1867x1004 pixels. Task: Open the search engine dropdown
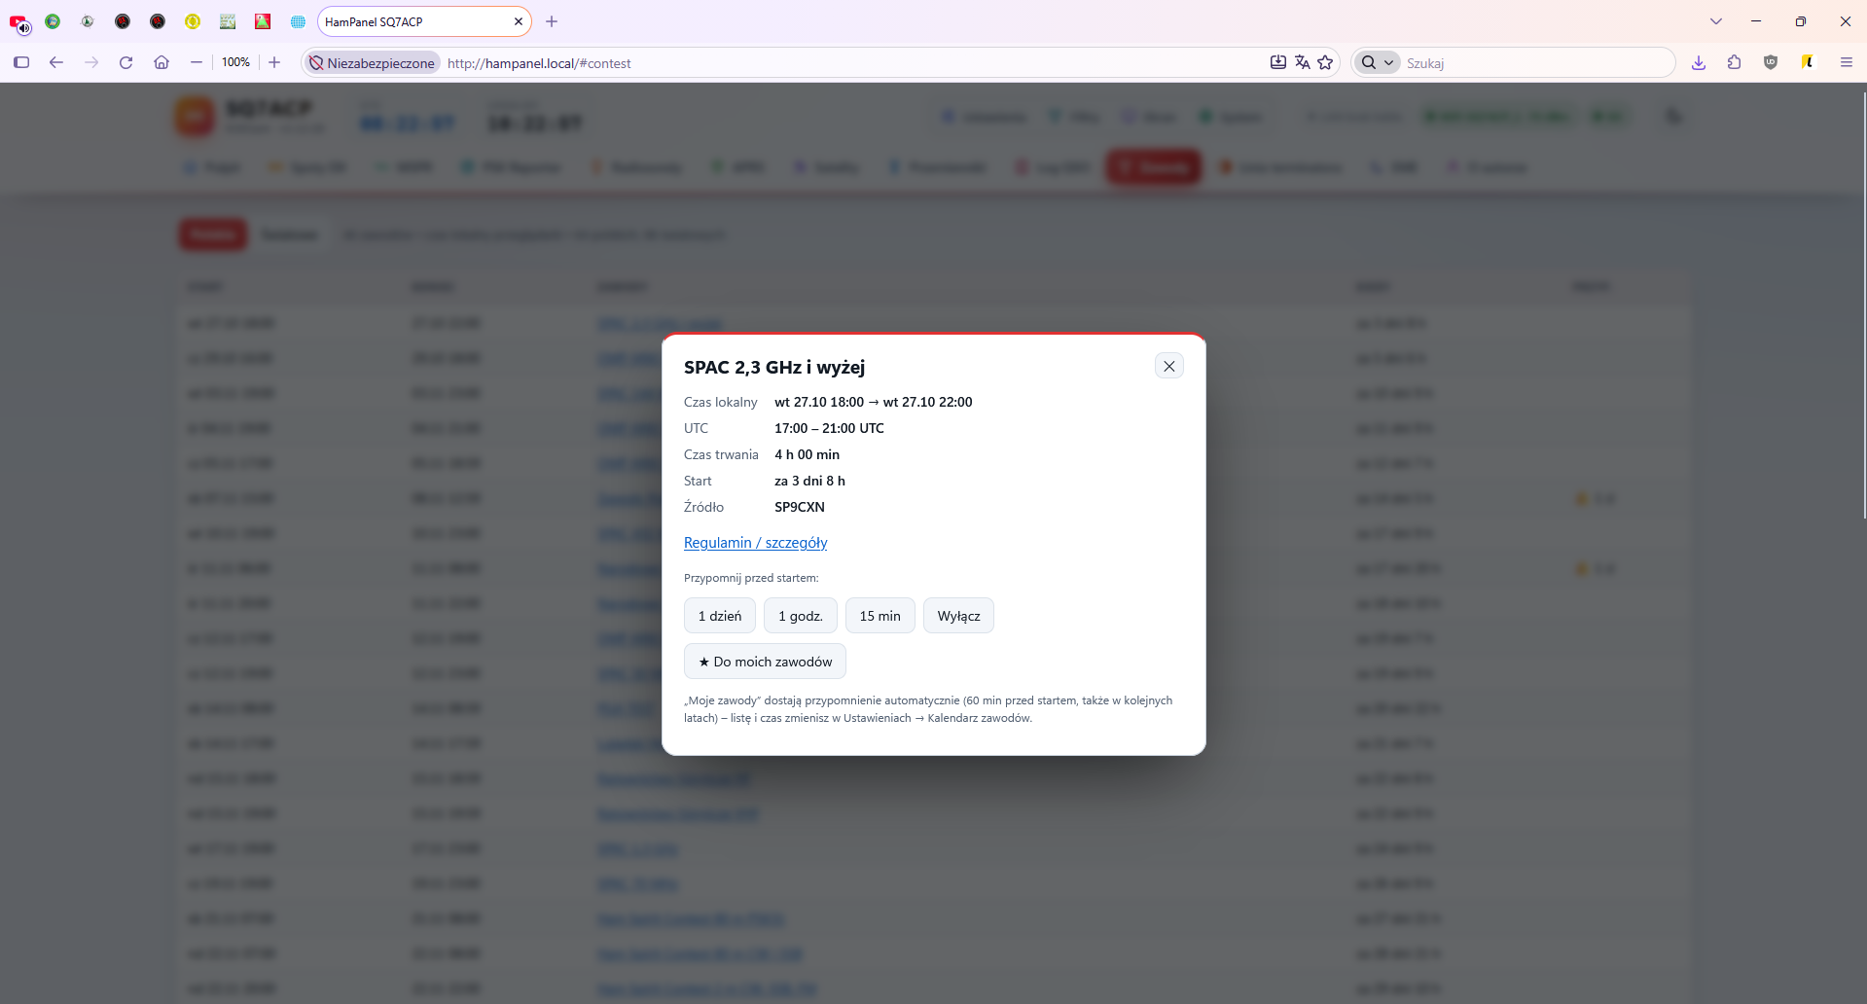tap(1378, 62)
